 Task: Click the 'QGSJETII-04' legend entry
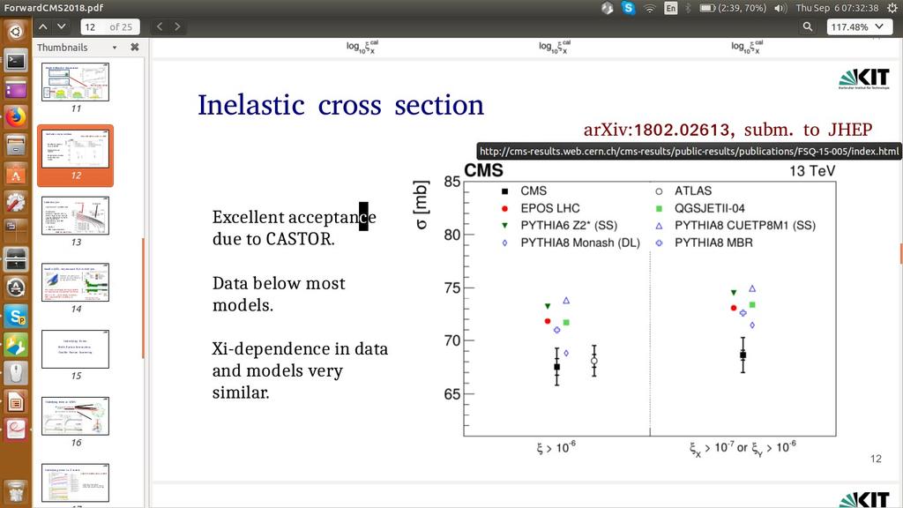pyautogui.click(x=700, y=208)
